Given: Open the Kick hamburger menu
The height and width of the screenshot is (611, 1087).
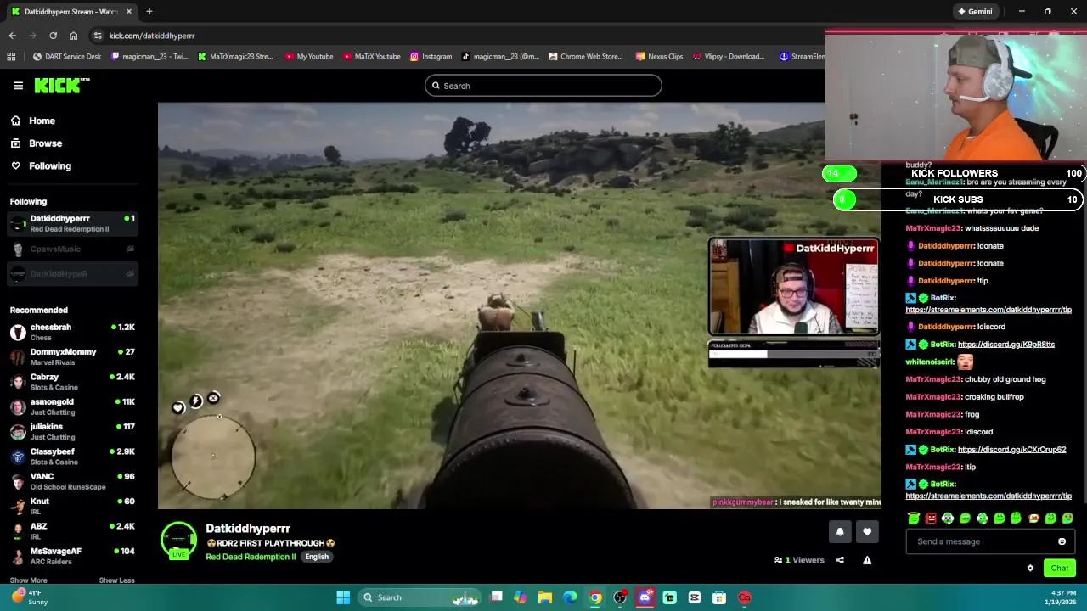Looking at the screenshot, I should pos(18,86).
